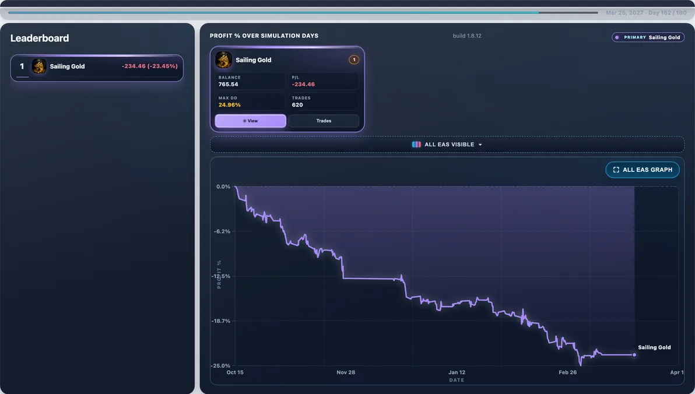Click the Jan 12 date axis label
Image resolution: width=695 pixels, height=394 pixels.
(457, 372)
